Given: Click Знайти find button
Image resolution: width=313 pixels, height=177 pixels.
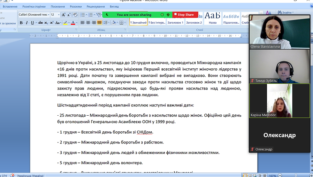Looking at the screenshot, I should coord(286,12).
